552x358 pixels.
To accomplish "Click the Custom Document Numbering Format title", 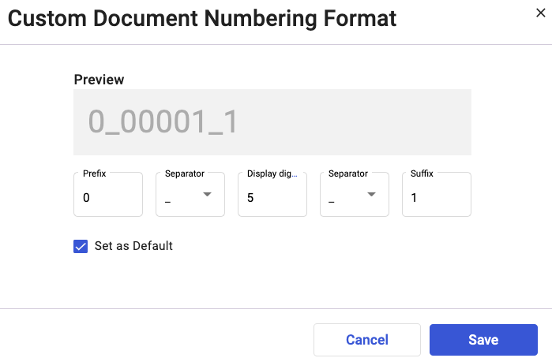I will coord(202,18).
